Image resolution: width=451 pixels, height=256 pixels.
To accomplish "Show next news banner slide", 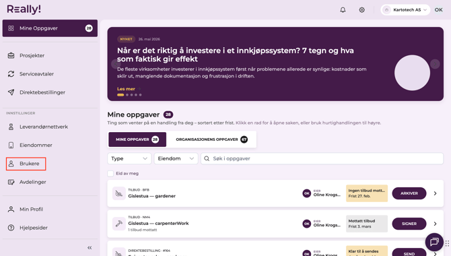I will point(435,64).
